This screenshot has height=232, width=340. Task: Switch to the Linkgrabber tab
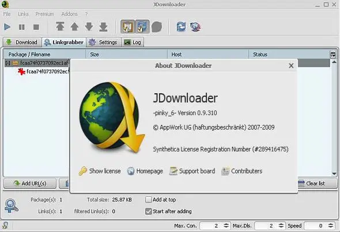pyautogui.click(x=64, y=42)
